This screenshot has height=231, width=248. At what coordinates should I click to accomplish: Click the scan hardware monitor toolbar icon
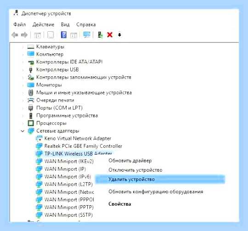(x=87, y=35)
